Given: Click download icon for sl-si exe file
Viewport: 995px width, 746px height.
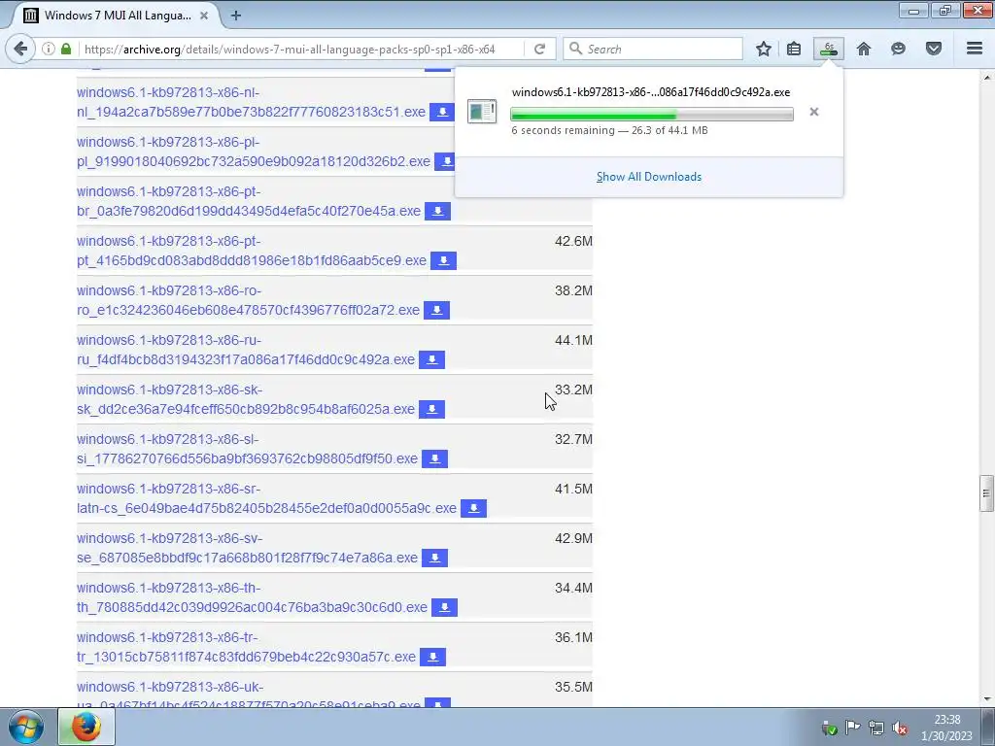Looking at the screenshot, I should [x=434, y=458].
